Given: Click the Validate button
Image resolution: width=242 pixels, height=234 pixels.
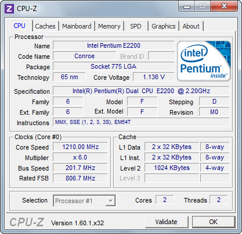Looking at the screenshot, I should click(x=167, y=222).
